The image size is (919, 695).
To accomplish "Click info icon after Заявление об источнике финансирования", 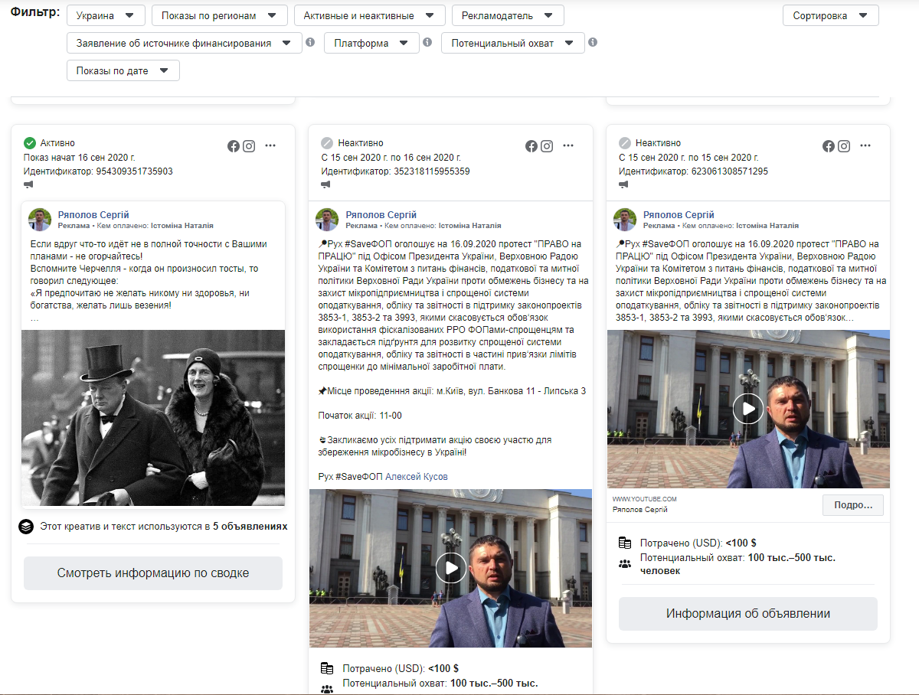I will click(x=310, y=43).
